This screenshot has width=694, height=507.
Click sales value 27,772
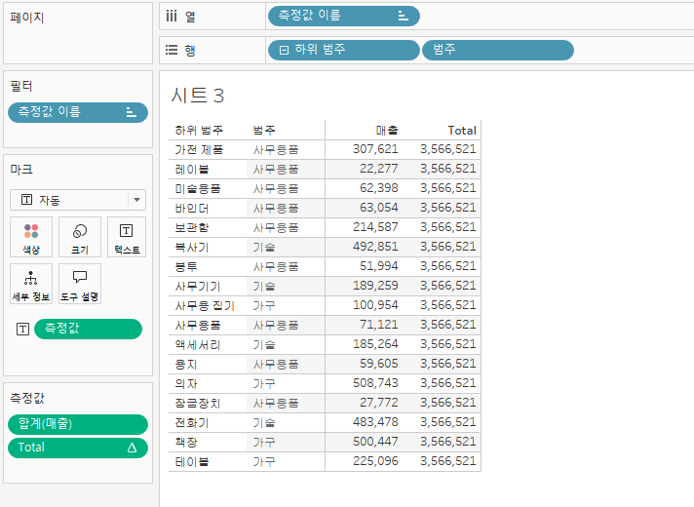point(379,402)
